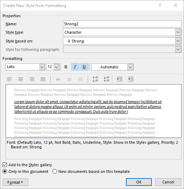Select Only in this document option

click(x=5, y=171)
